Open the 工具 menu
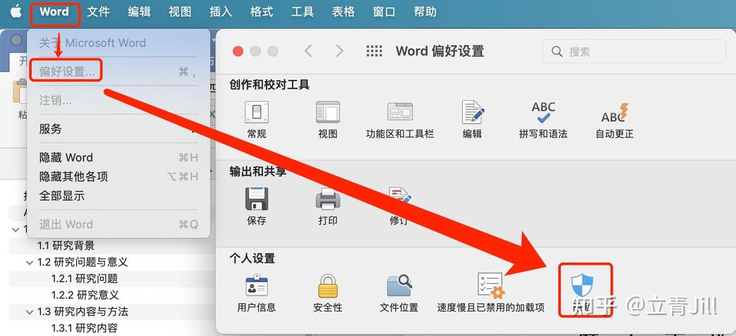The image size is (736, 336). (303, 12)
